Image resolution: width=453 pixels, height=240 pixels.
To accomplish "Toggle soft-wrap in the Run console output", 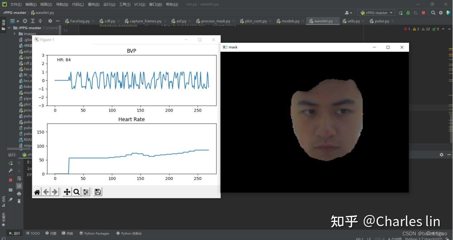I will click(19, 178).
